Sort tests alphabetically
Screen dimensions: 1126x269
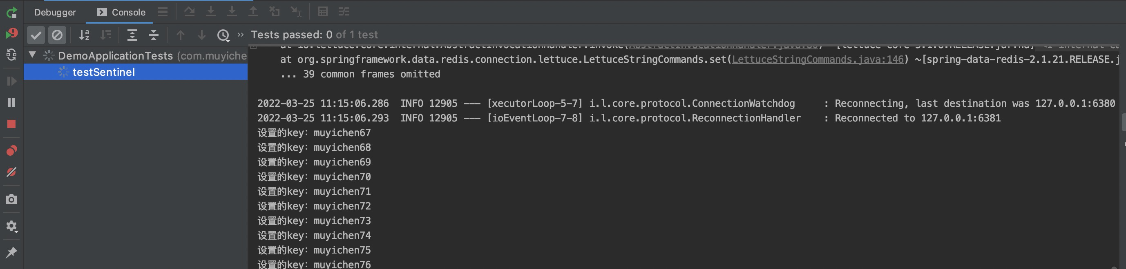pos(84,35)
